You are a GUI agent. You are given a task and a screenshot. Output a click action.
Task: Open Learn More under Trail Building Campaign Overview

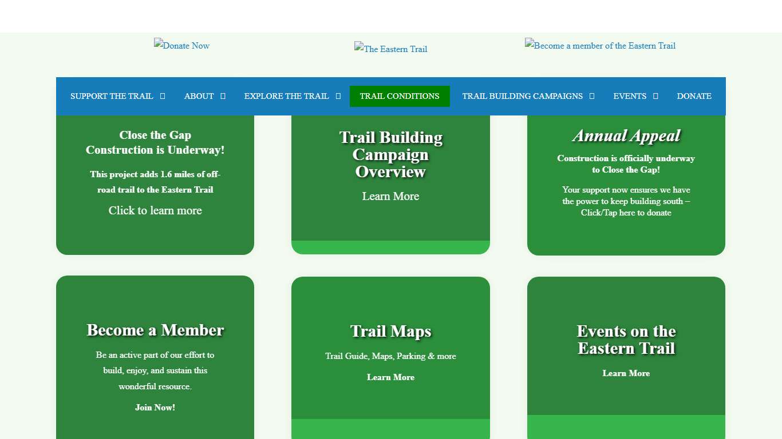click(x=390, y=196)
